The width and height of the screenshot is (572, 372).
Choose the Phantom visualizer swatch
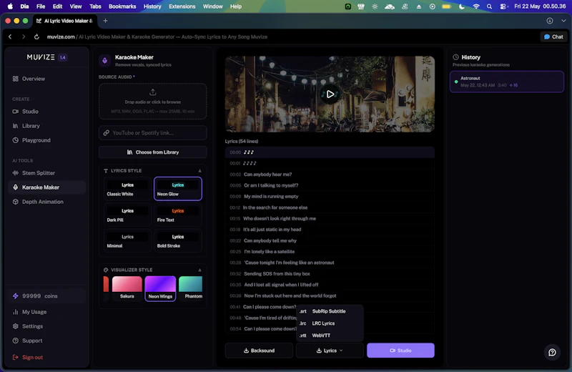[191, 288]
